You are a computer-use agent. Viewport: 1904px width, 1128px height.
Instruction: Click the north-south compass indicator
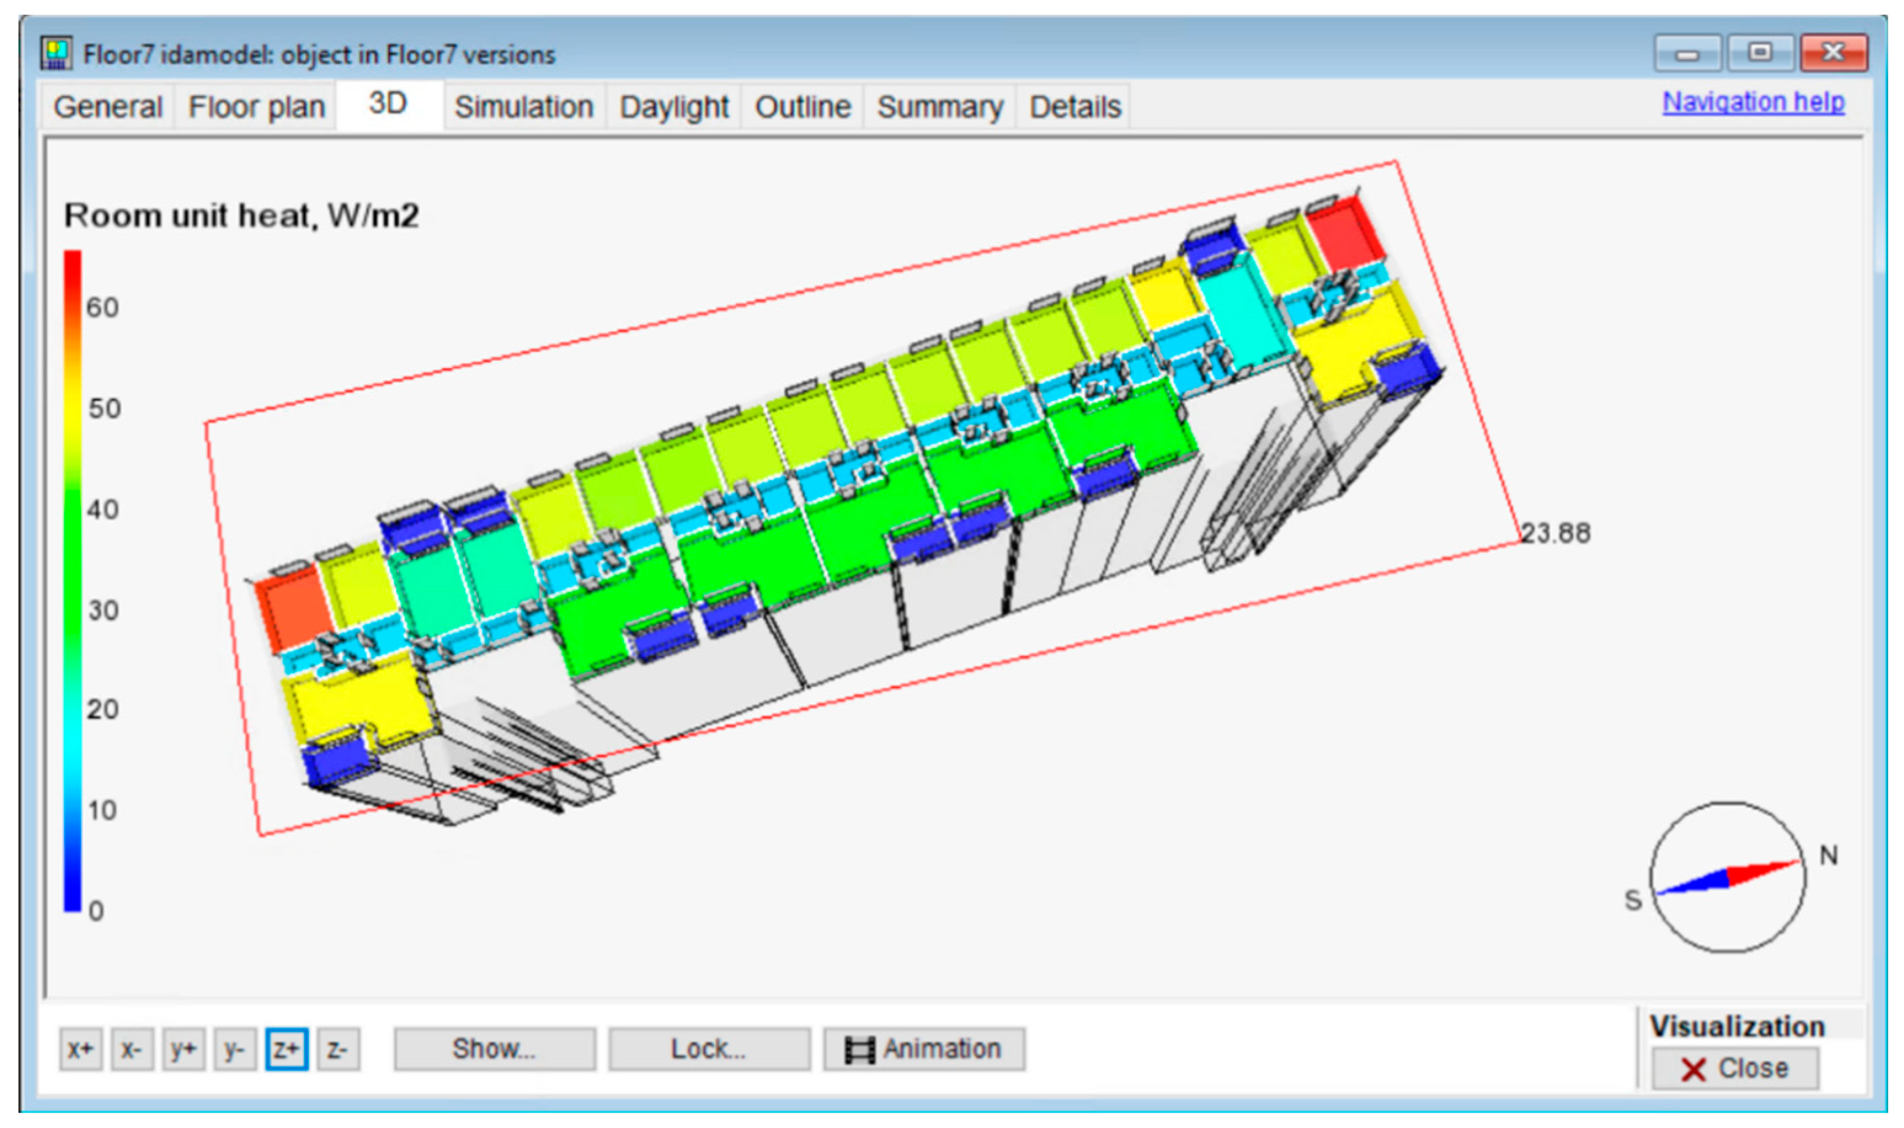click(x=1727, y=878)
